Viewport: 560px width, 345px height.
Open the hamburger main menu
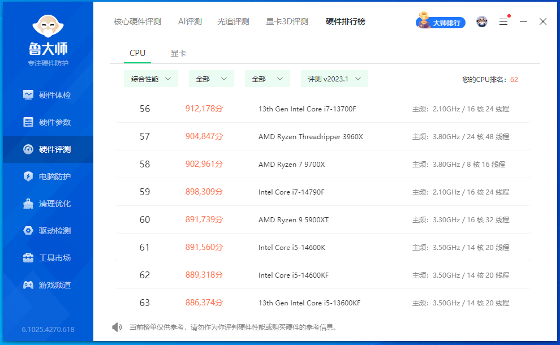tap(503, 22)
